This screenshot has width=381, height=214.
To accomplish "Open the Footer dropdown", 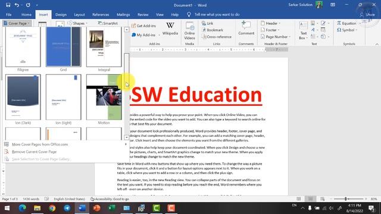I will pyautogui.click(x=270, y=30).
